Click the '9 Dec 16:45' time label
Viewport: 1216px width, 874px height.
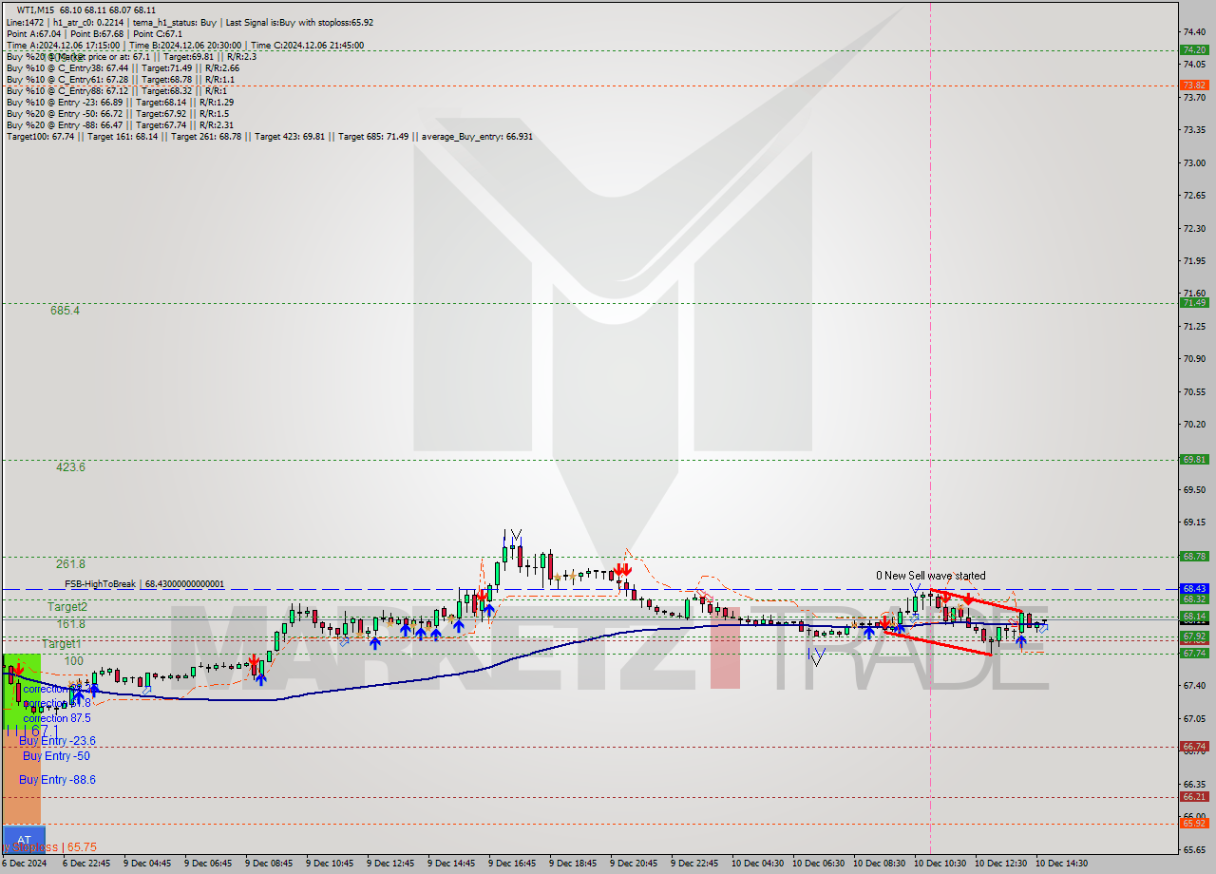513,864
